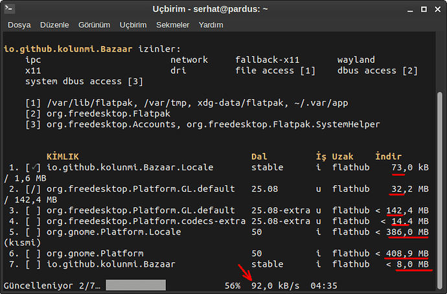The width and height of the screenshot is (447, 294).
Task: Click the io.github.kolunmi.Bazaar izinler heading
Action: [92, 49]
